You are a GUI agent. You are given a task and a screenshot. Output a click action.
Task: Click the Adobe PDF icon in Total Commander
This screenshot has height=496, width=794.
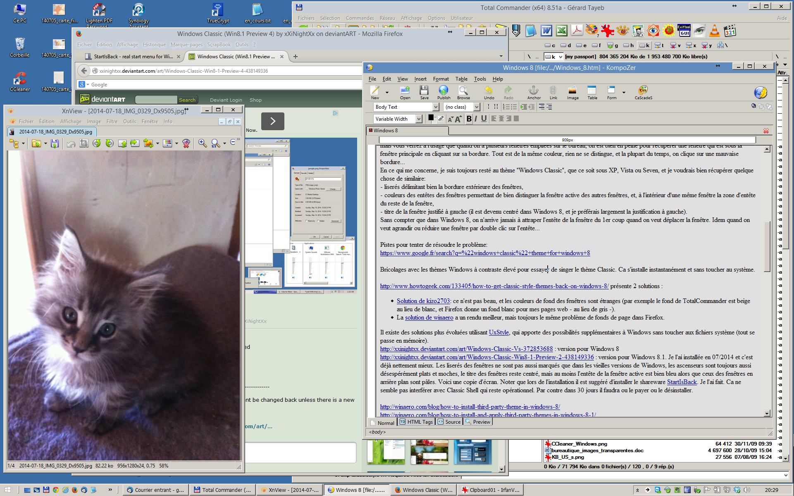pyautogui.click(x=577, y=31)
